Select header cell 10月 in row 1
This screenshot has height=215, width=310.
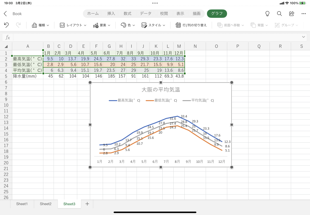point(156,53)
